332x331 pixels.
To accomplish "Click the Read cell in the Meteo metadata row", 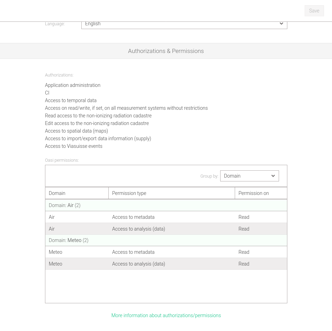I will pyautogui.click(x=244, y=252).
